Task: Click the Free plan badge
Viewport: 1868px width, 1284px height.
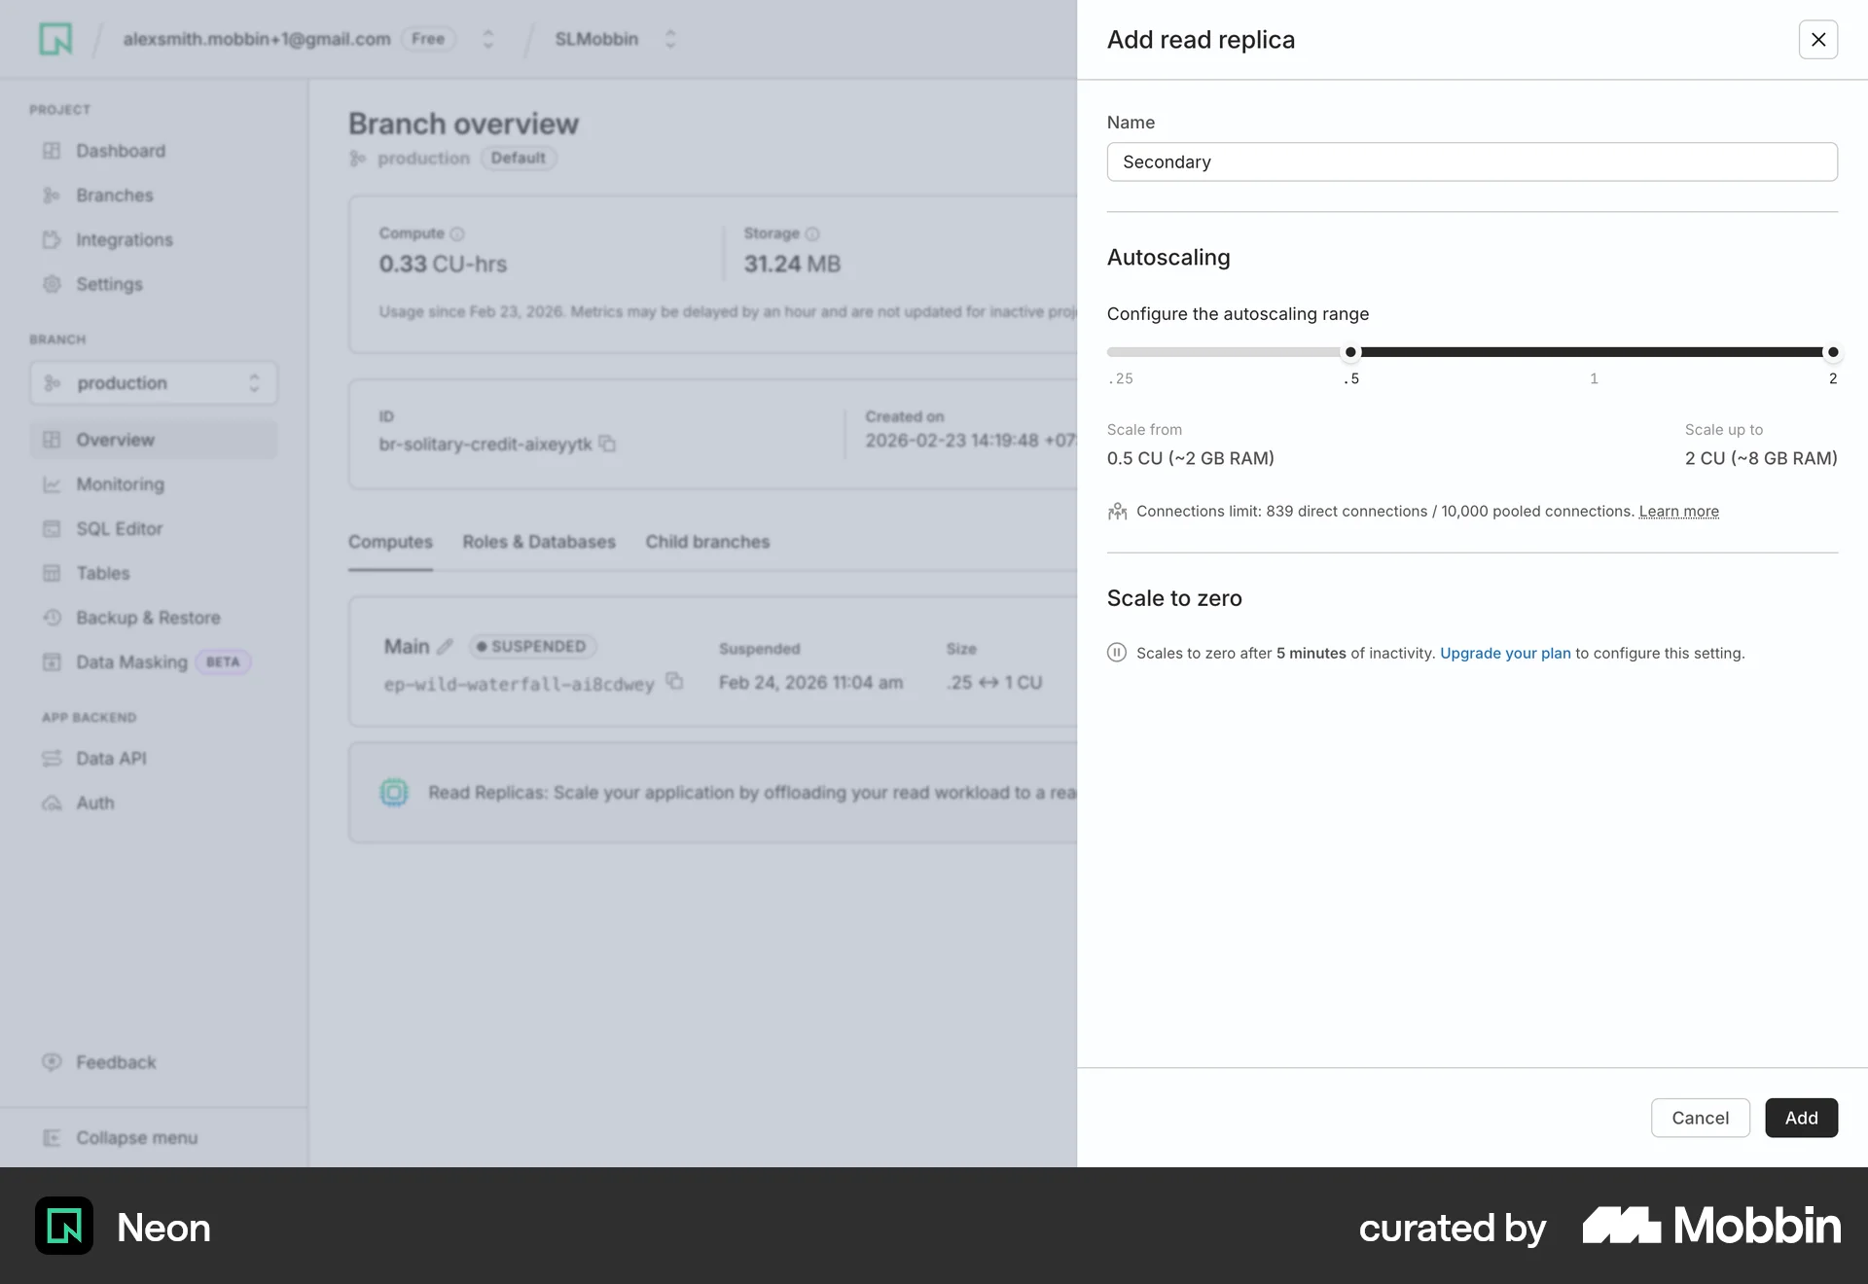Action: tap(428, 39)
